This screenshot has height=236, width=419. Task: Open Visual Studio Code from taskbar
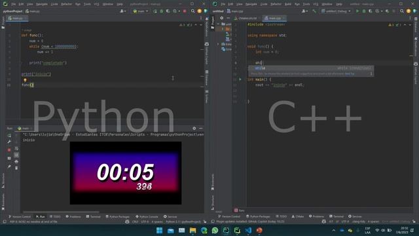tap(248, 230)
